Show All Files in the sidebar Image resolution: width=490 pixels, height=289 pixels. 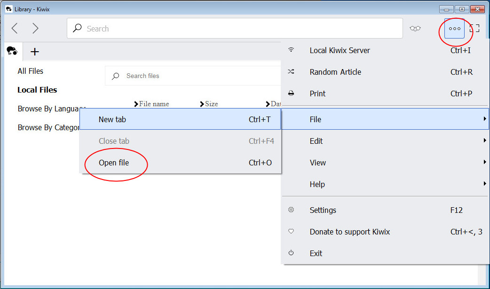click(30, 71)
